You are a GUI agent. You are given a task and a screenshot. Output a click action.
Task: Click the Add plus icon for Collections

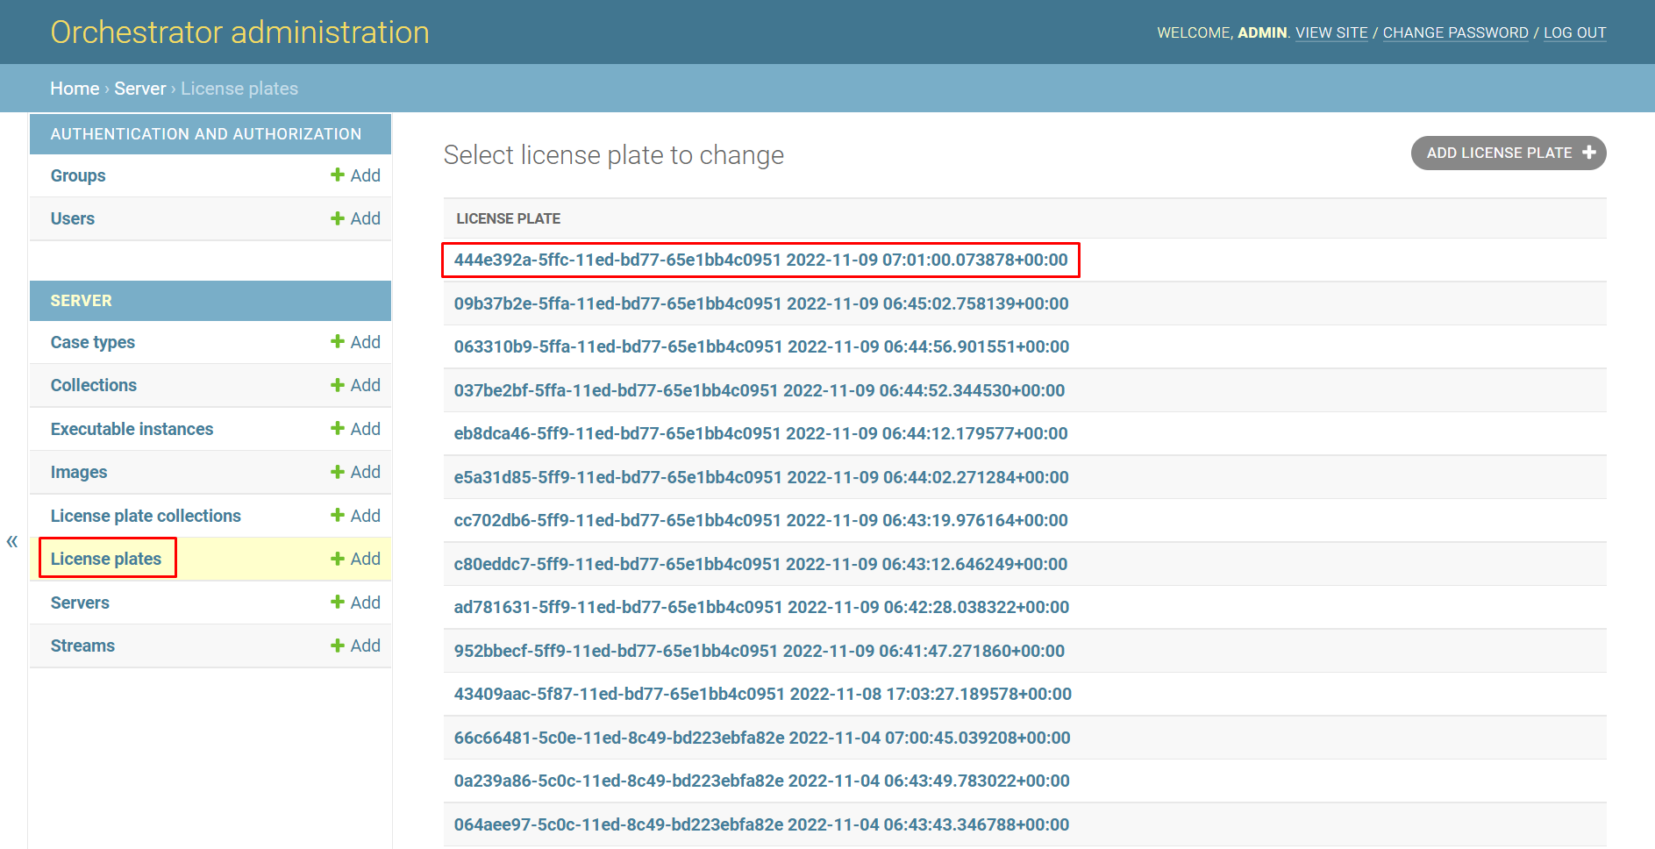(338, 385)
